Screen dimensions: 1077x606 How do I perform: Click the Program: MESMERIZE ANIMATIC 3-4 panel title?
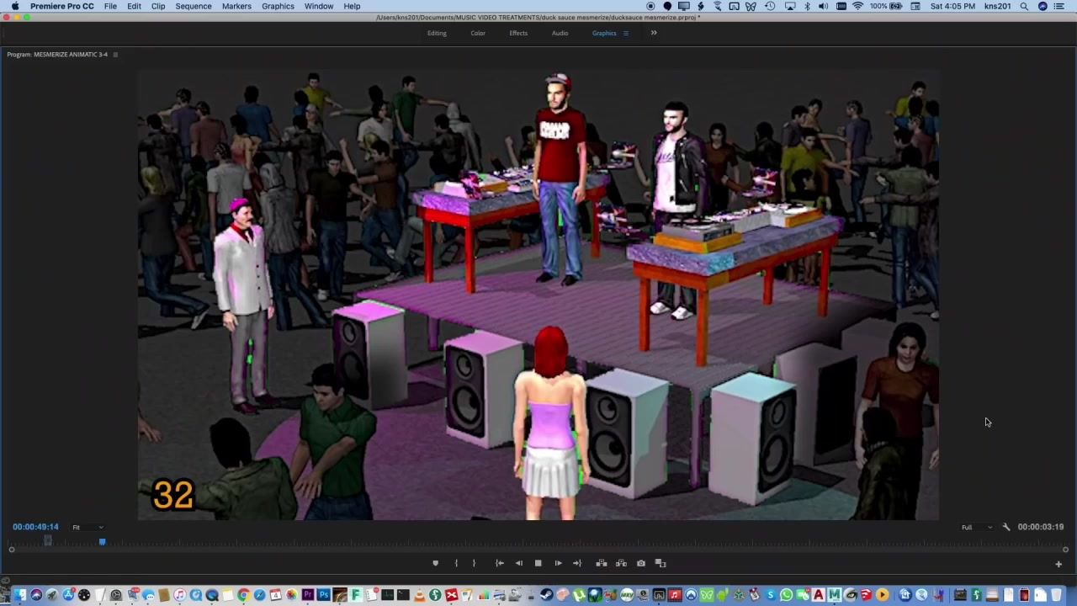click(x=57, y=55)
